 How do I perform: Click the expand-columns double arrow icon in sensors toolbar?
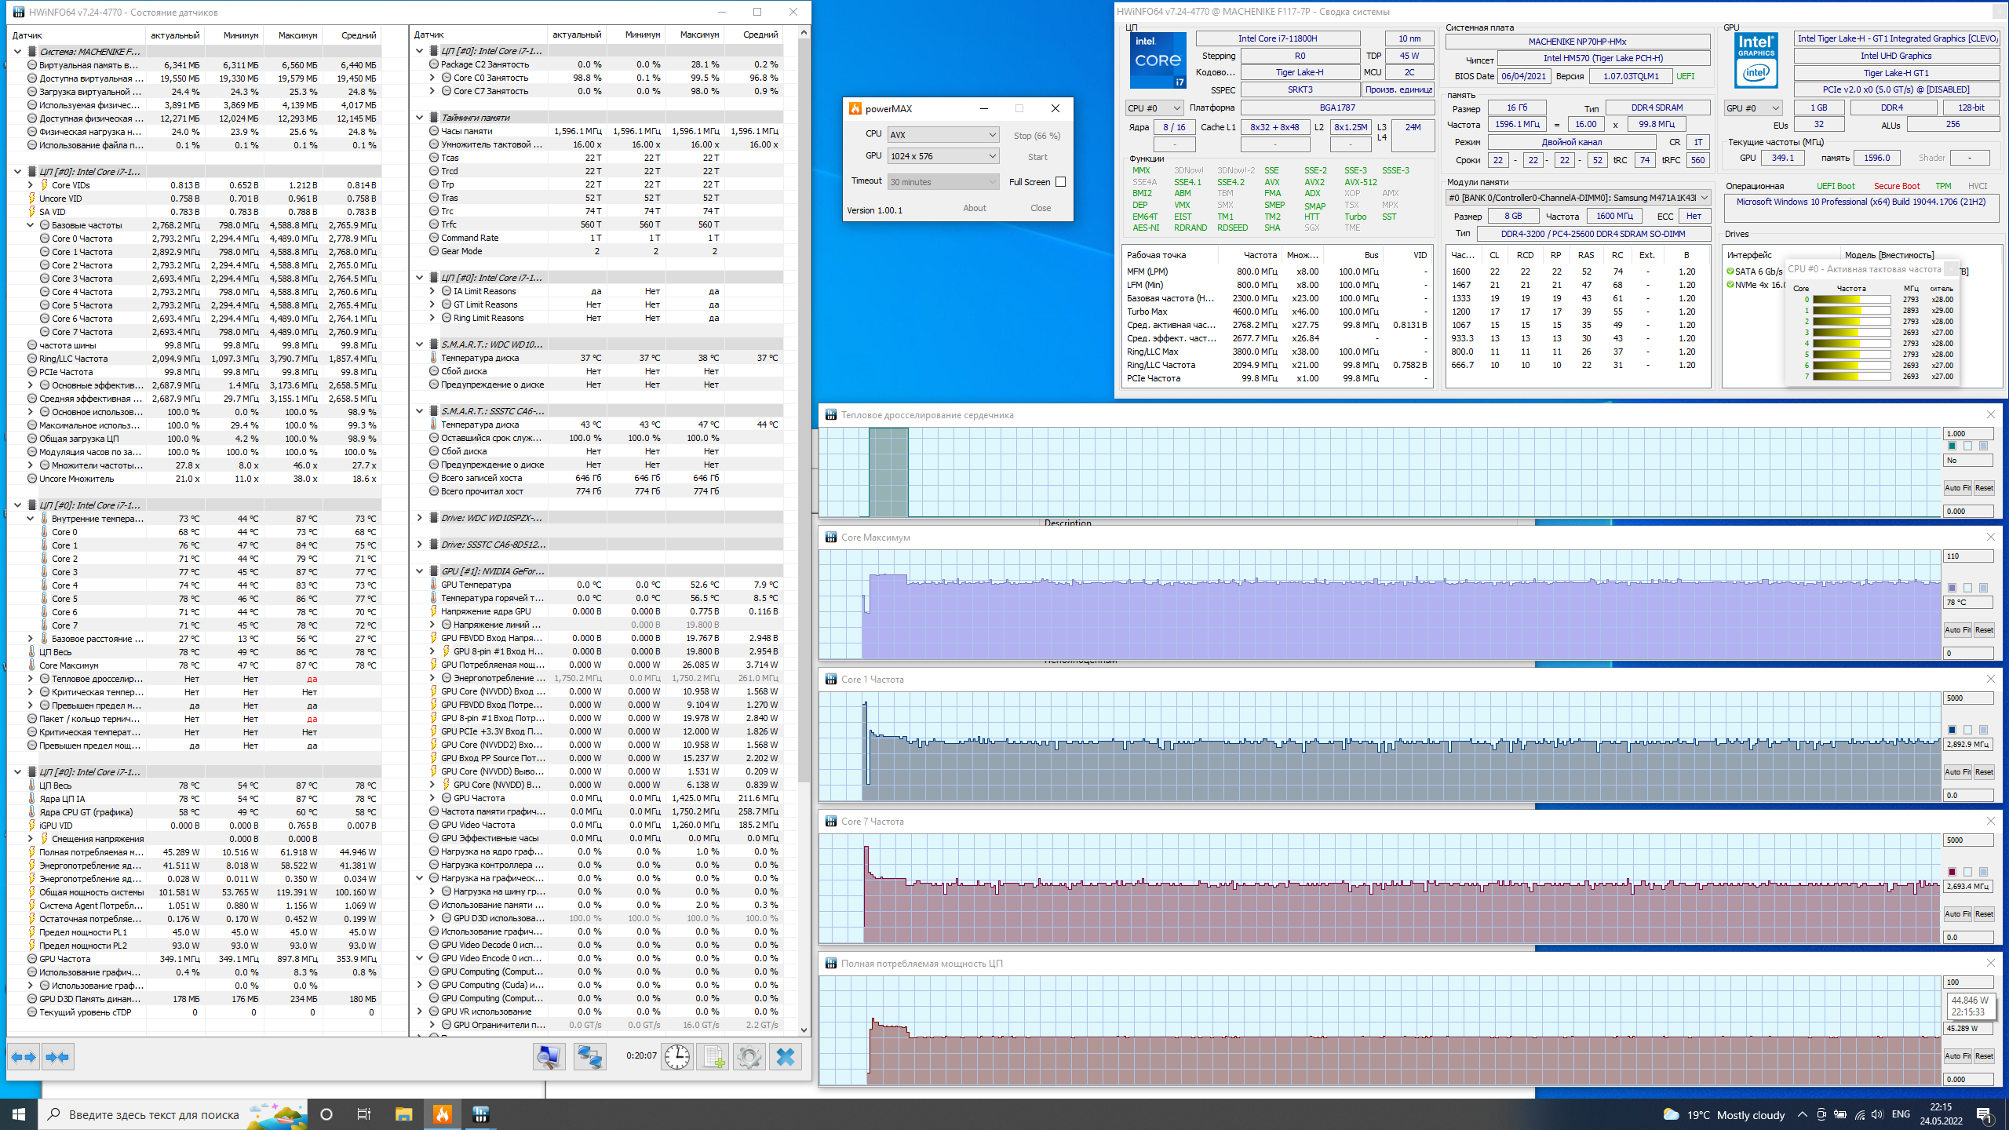click(24, 1057)
